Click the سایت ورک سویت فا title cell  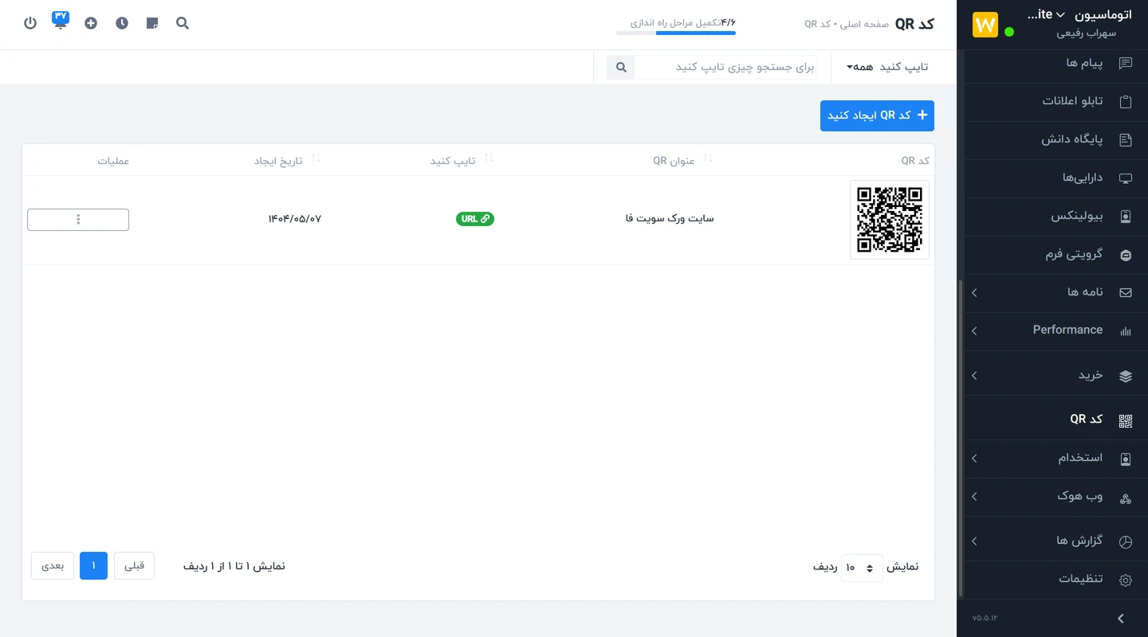tap(670, 219)
